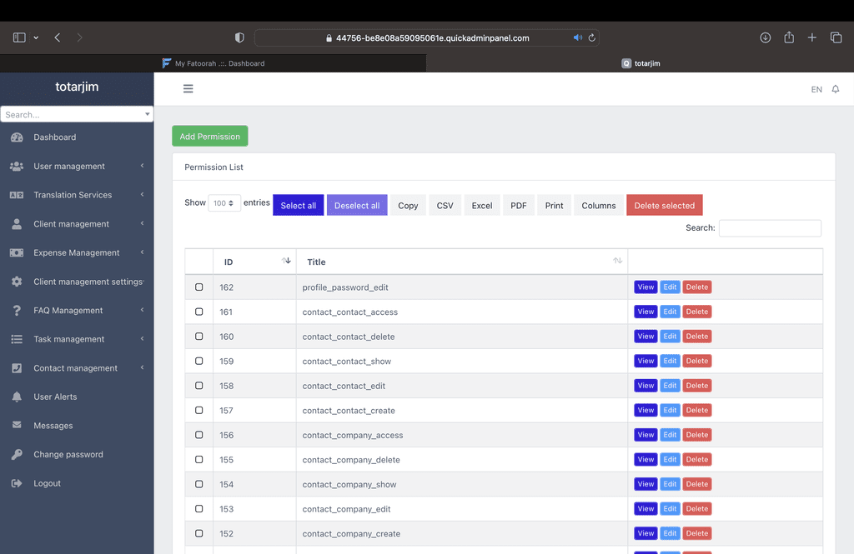
Task: Click the FAQ Management question mark icon
Action: coord(17,310)
